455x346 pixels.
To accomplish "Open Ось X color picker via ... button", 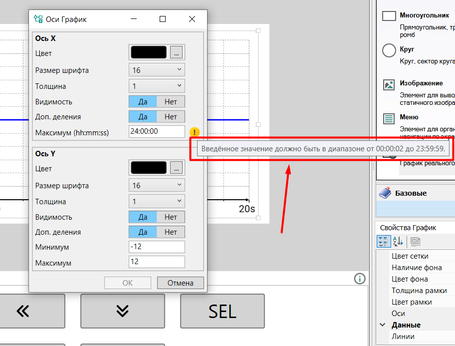I will (x=177, y=52).
